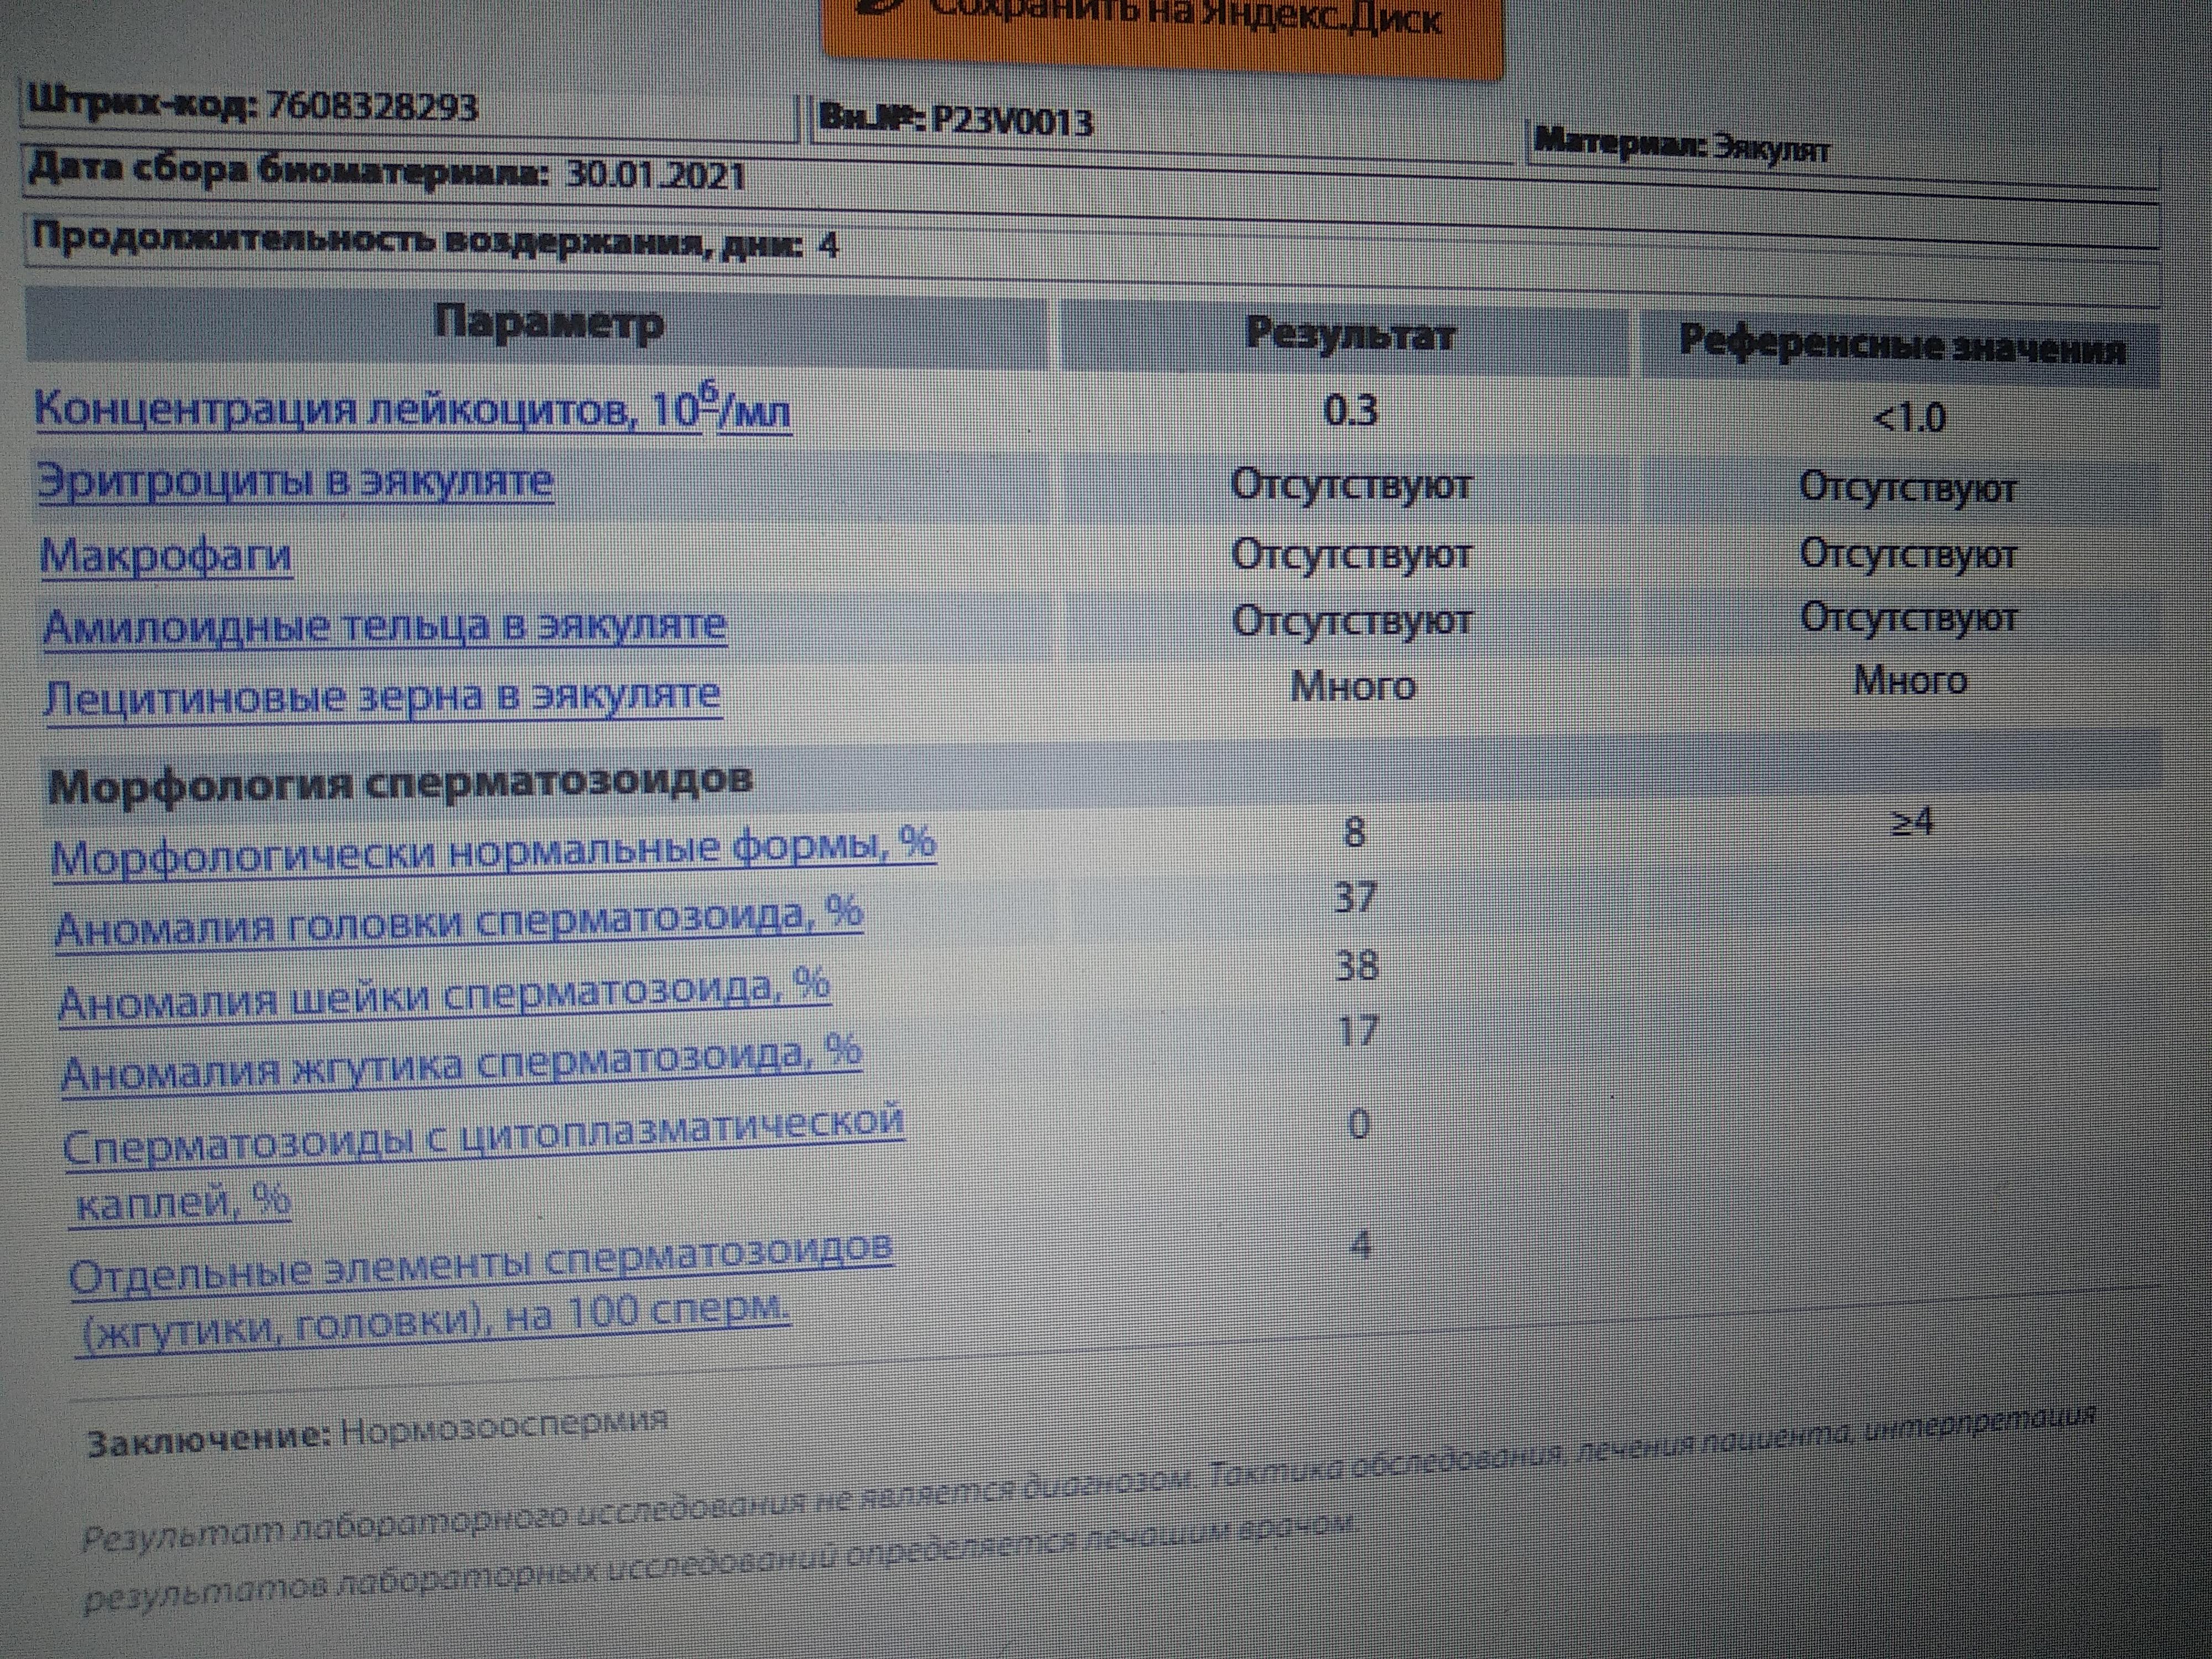Select neck anomaly result value 38
The height and width of the screenshot is (1659, 2212).
(1357, 965)
